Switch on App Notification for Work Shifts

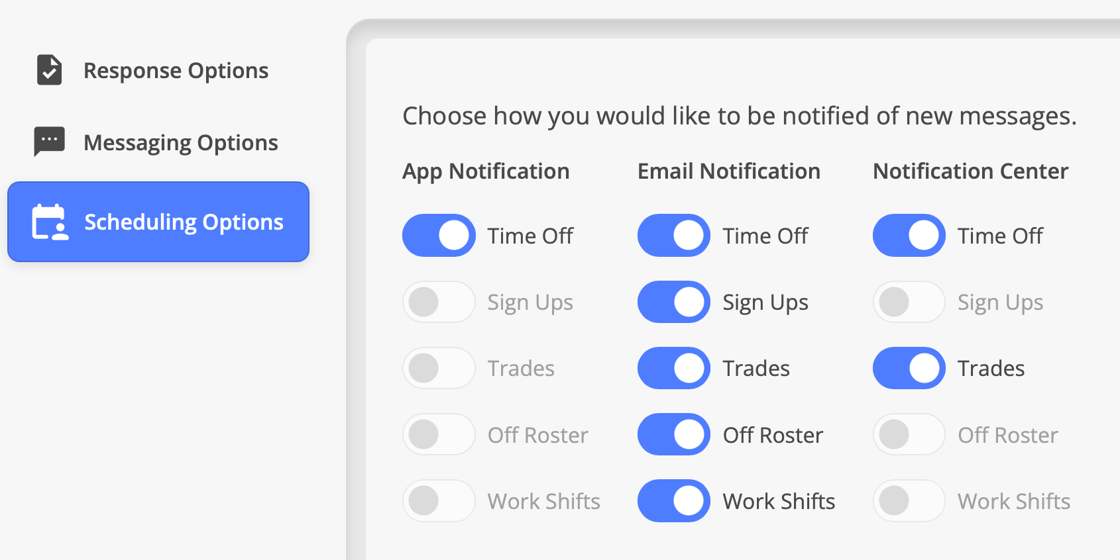[x=439, y=501]
